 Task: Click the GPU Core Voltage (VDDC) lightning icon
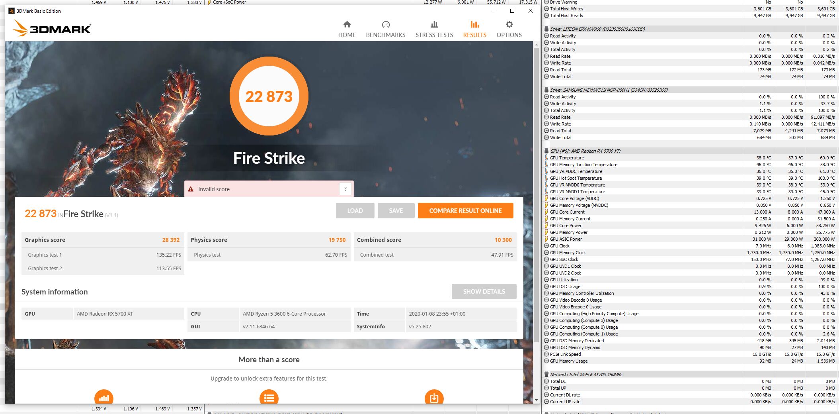click(546, 198)
